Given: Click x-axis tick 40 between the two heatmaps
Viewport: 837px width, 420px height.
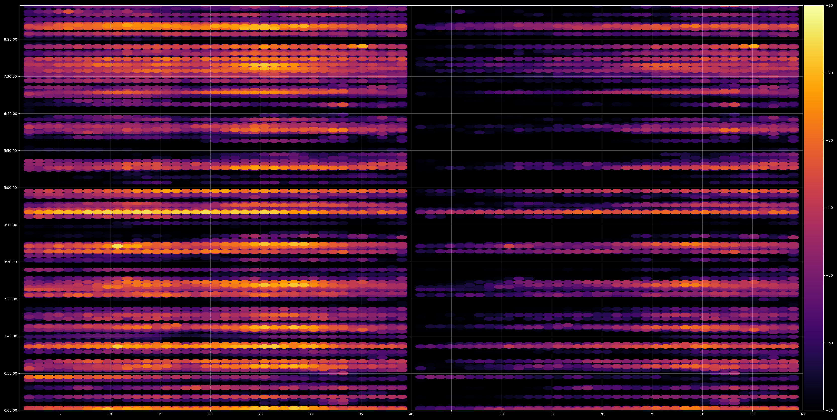Looking at the screenshot, I should click(411, 414).
